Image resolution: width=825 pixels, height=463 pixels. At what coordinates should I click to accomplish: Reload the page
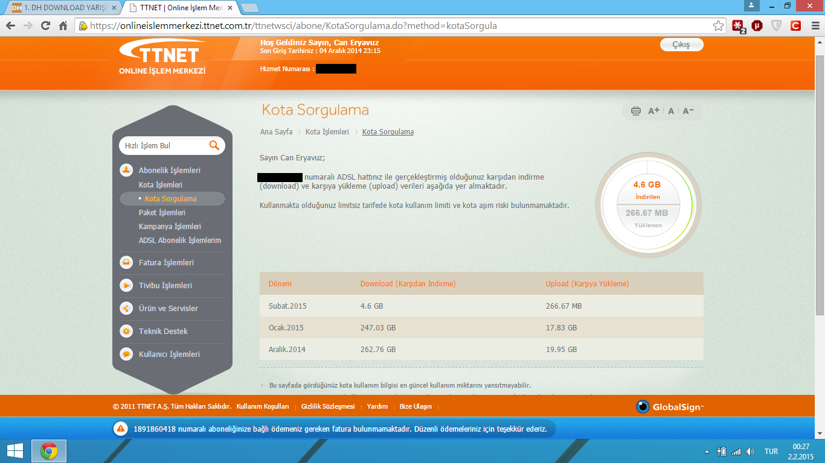pyautogui.click(x=45, y=26)
